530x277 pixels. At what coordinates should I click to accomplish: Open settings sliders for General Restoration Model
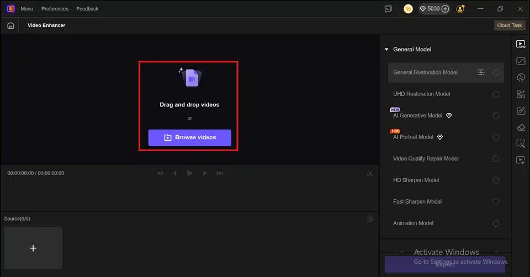click(x=481, y=72)
